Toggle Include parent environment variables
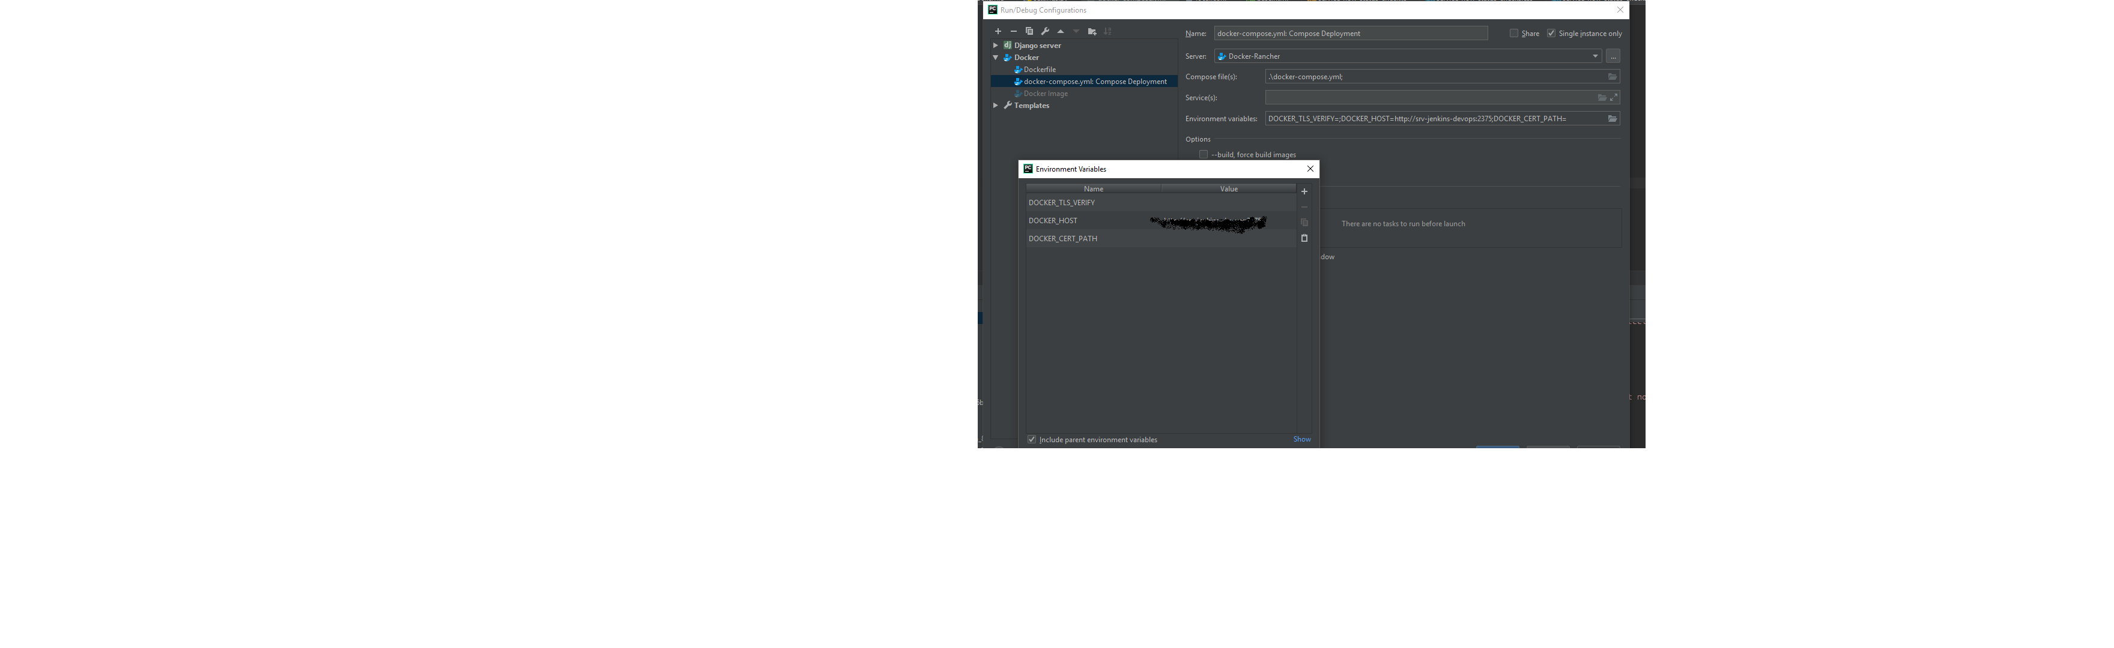This screenshot has height=648, width=2114. point(1032,440)
